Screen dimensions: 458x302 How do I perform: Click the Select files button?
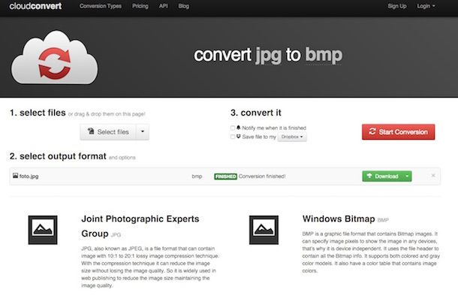pyautogui.click(x=108, y=132)
